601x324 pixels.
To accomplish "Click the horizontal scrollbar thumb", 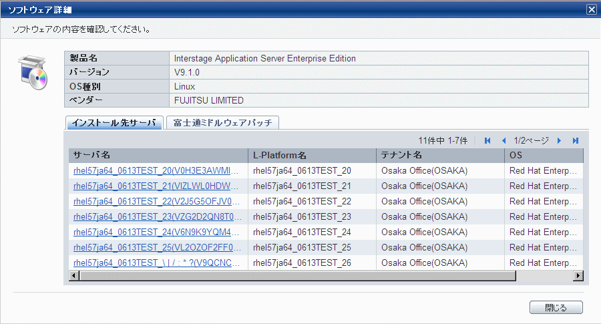I will tap(298, 276).
